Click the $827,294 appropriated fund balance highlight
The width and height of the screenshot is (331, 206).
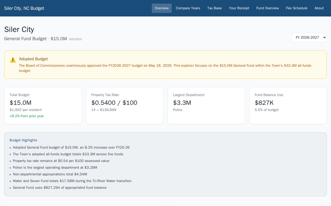pos(60,188)
